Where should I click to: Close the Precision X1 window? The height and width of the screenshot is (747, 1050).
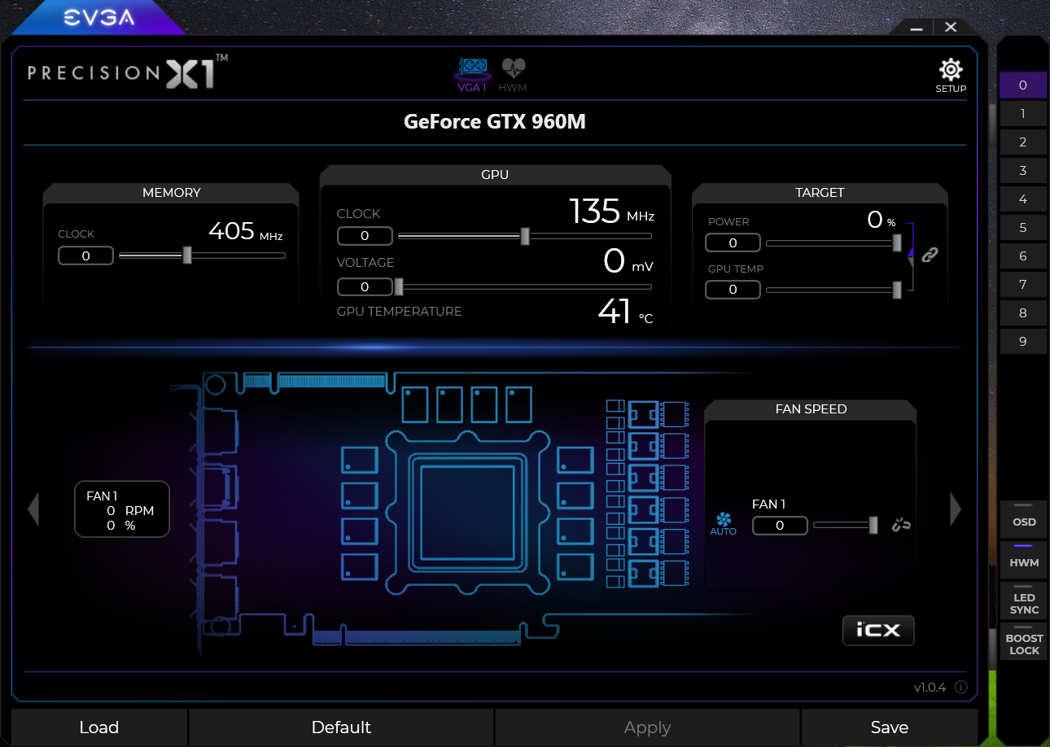click(951, 27)
